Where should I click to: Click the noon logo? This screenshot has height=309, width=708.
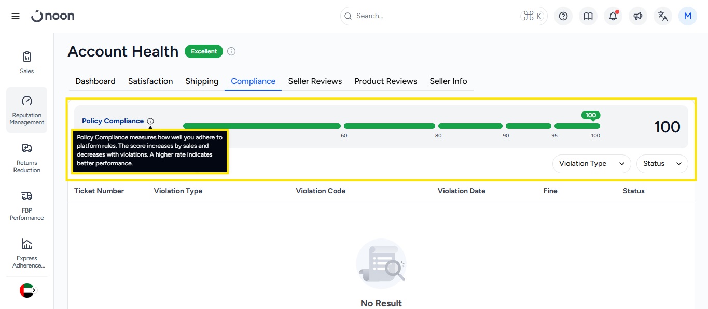tap(53, 16)
